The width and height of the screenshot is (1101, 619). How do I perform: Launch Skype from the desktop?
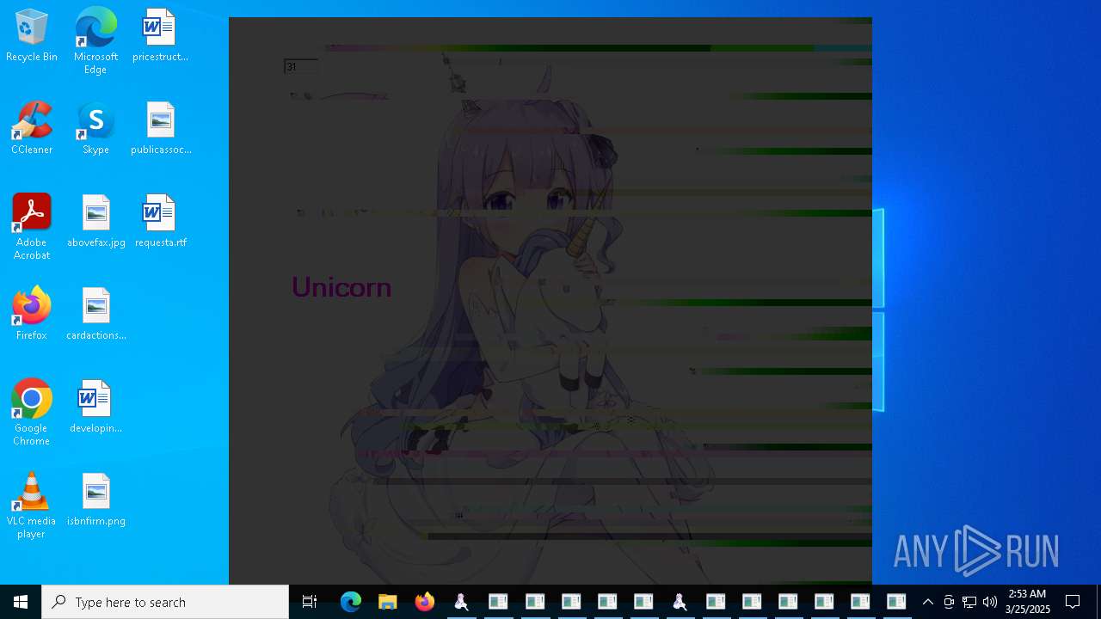(95, 129)
